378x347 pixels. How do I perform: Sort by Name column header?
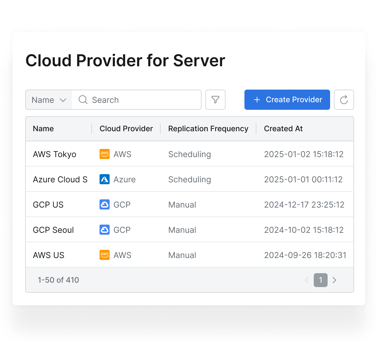(x=43, y=129)
